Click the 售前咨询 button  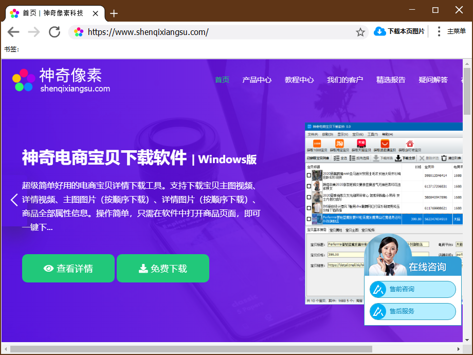413,289
